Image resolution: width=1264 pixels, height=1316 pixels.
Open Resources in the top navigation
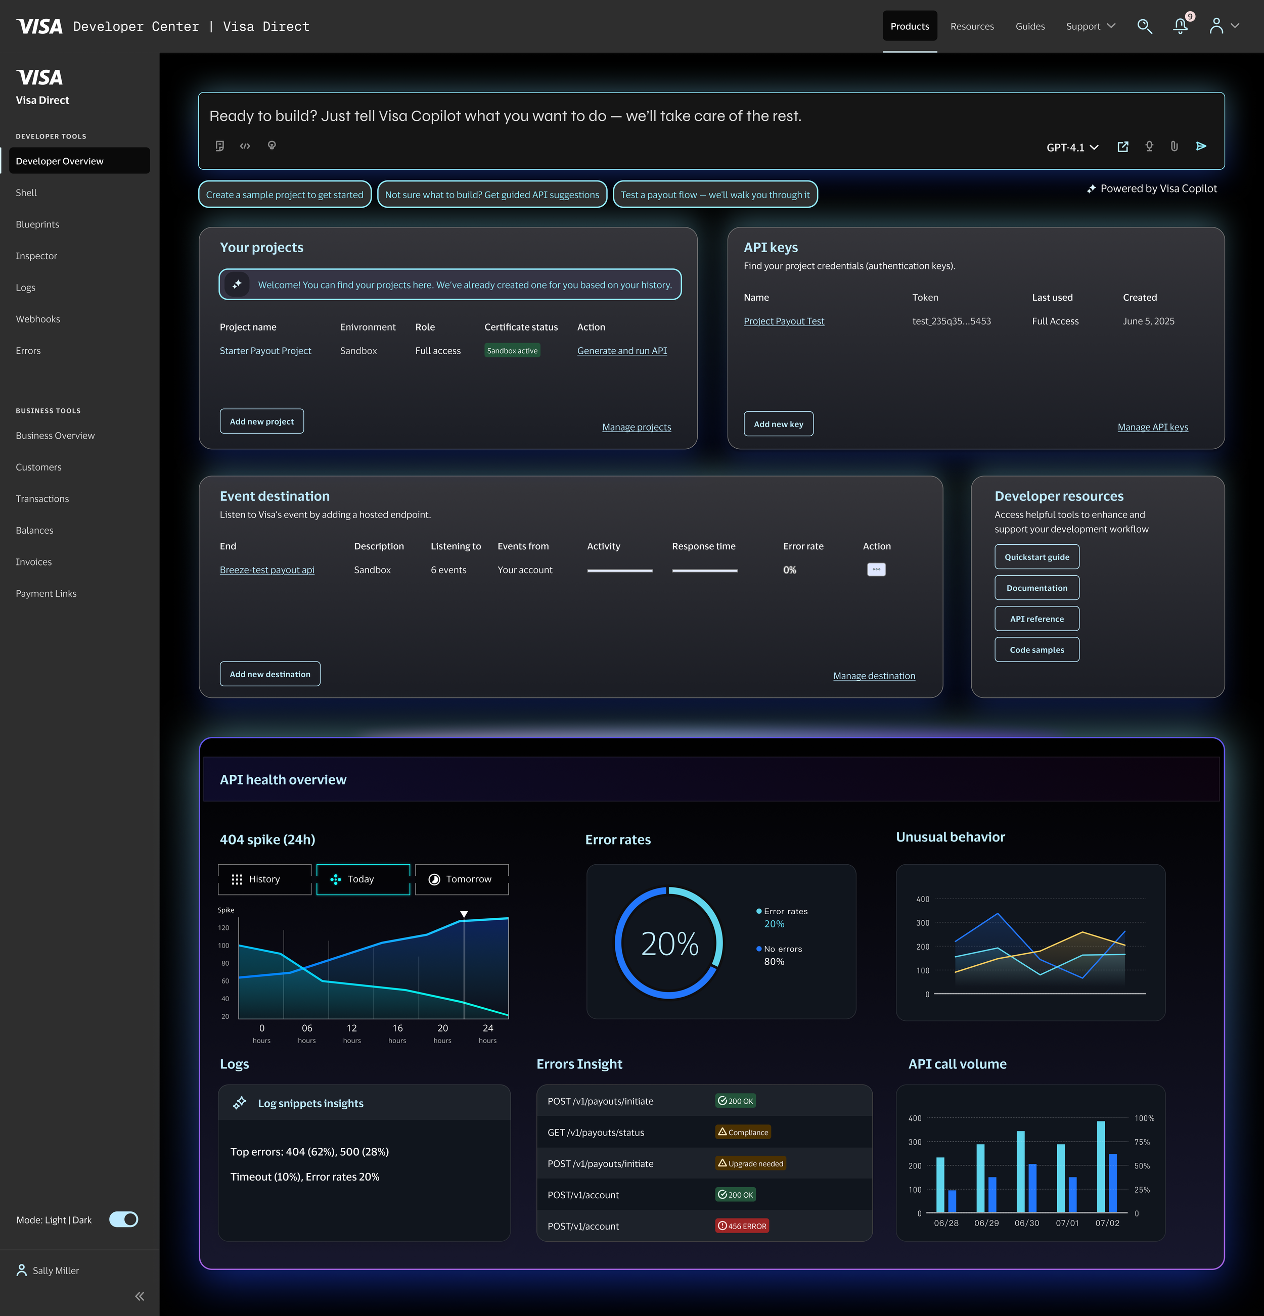point(972,26)
